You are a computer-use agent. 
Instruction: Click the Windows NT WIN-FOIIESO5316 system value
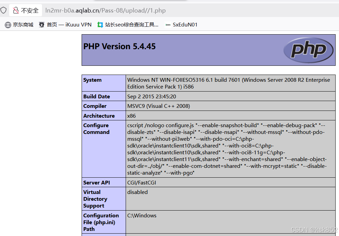click(229, 83)
